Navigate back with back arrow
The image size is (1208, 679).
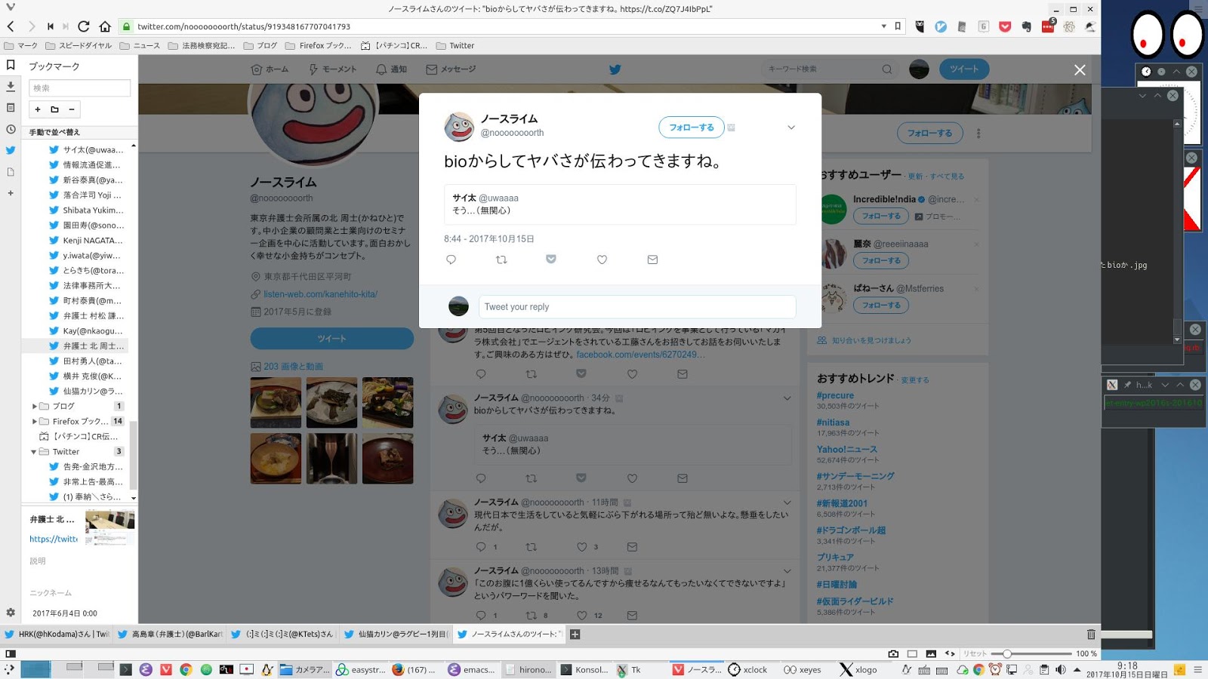[x=11, y=26]
